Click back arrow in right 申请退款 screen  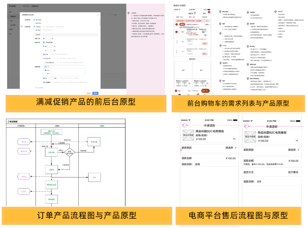[x=246, y=126]
